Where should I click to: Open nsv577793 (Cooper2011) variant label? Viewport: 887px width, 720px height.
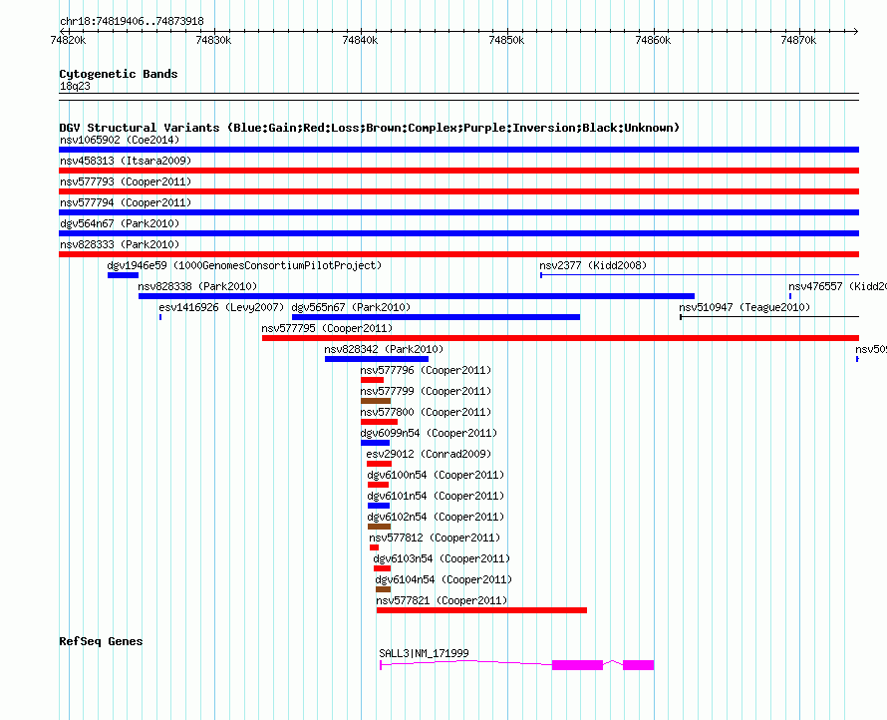126,181
